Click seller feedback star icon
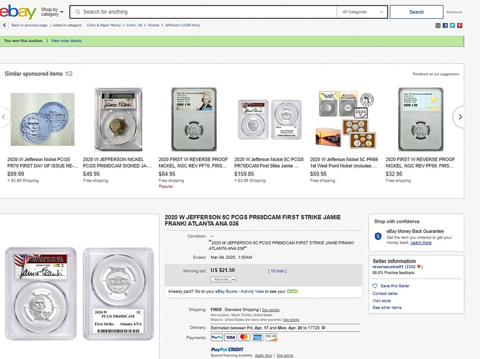This screenshot has height=359, width=480. tap(419, 266)
